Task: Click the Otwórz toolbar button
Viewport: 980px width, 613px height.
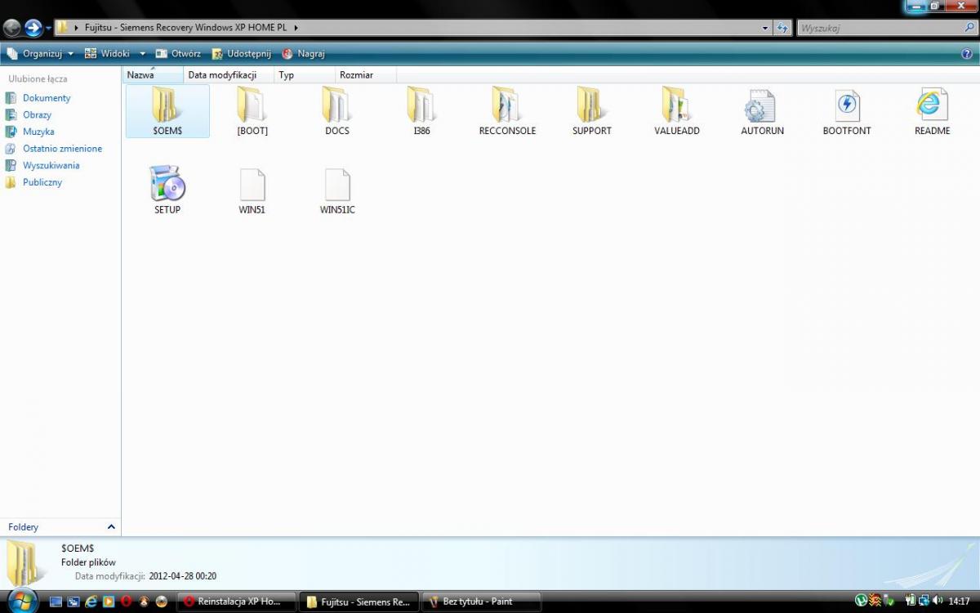Action: pyautogui.click(x=177, y=54)
